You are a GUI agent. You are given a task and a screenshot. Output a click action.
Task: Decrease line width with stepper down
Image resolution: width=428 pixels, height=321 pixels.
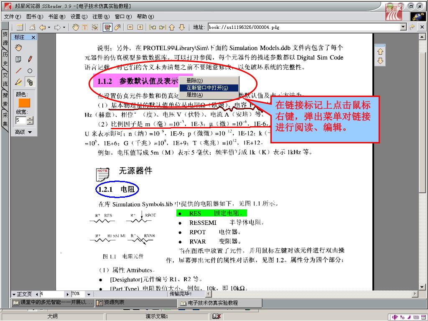30,122
